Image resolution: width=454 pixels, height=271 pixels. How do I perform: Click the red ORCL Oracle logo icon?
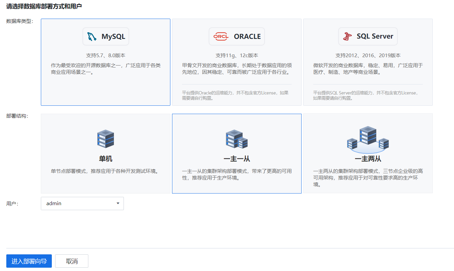(x=221, y=37)
